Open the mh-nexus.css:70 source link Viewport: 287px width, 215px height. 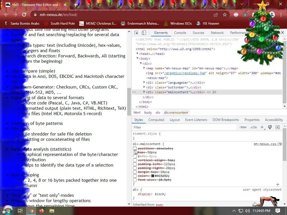tap(268, 144)
